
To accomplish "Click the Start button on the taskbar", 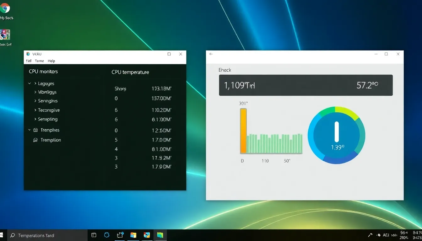I will point(1,235).
